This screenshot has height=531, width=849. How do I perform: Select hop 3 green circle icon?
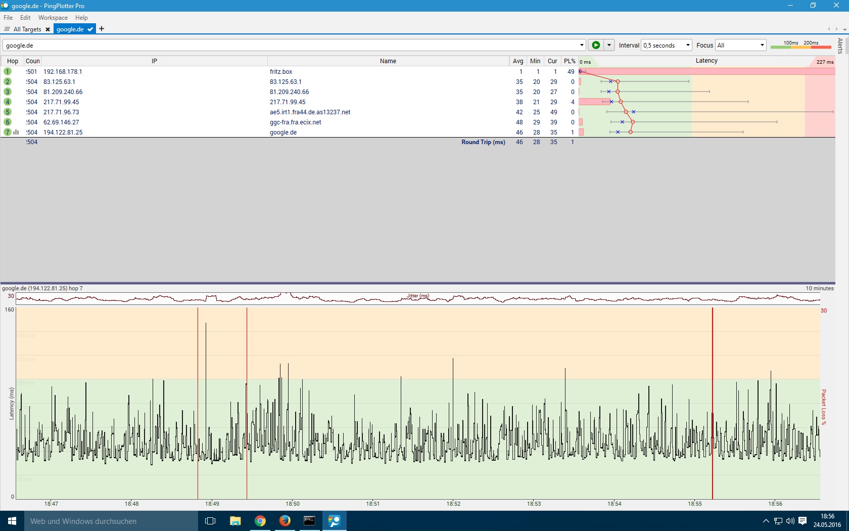(x=8, y=92)
